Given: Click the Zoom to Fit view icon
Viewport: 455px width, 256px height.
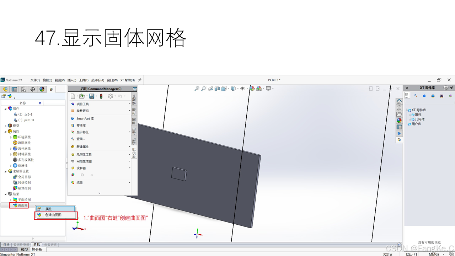Looking at the screenshot, I should (197, 89).
